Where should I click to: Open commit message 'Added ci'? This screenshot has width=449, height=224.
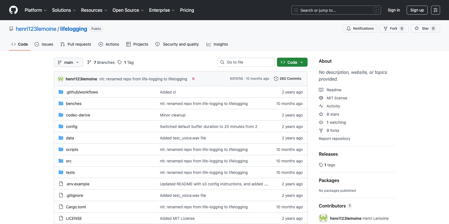click(168, 92)
